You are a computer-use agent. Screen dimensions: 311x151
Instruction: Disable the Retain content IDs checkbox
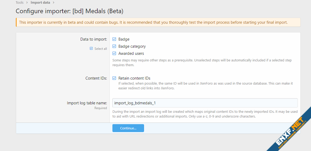point(114,78)
